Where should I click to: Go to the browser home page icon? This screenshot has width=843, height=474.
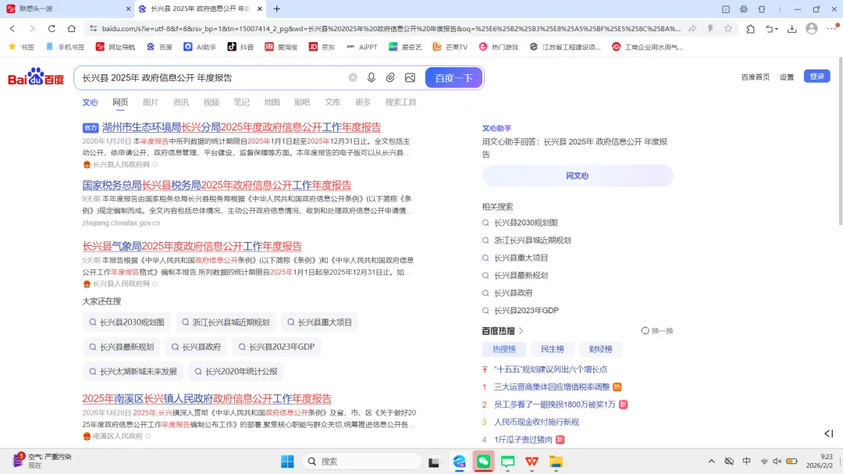[x=72, y=29]
